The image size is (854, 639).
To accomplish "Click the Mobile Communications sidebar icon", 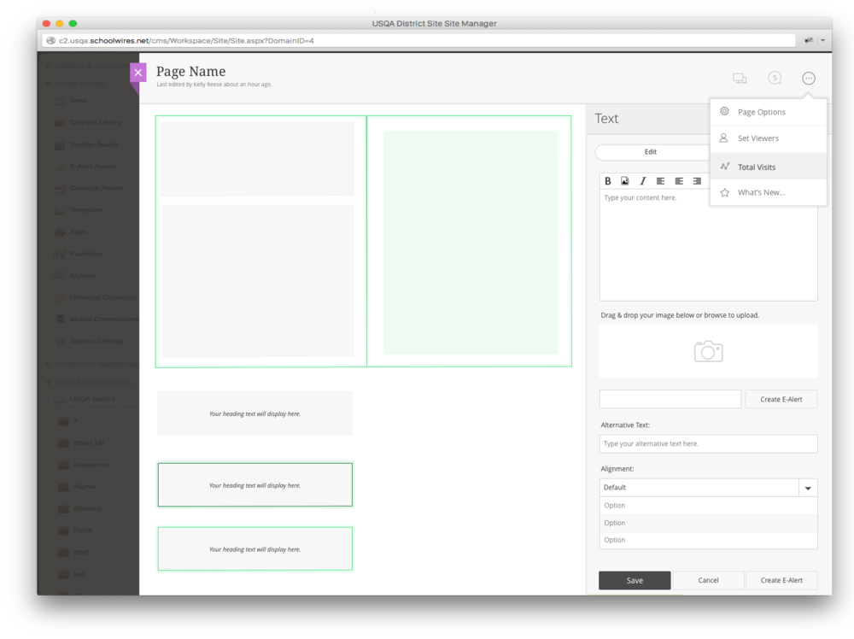I will [x=60, y=319].
